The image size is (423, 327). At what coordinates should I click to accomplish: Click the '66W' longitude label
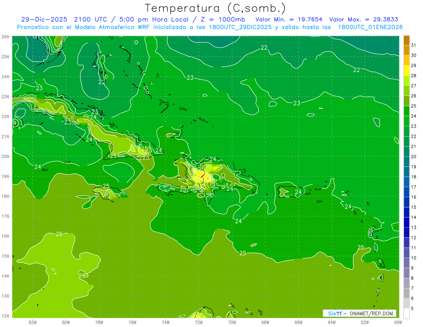pos(298,322)
